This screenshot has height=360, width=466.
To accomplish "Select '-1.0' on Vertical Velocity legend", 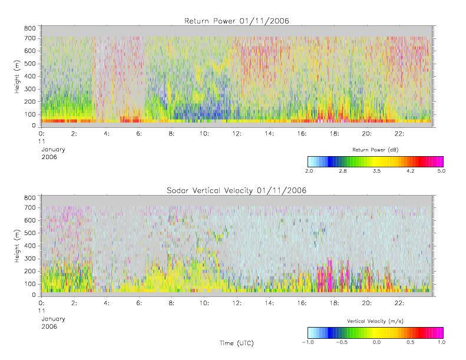I will pyautogui.click(x=308, y=342).
